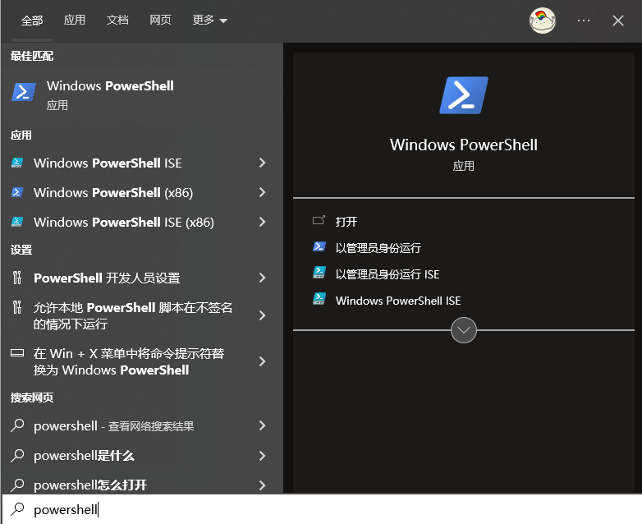Switch to the 应用 filter tab

click(x=75, y=20)
